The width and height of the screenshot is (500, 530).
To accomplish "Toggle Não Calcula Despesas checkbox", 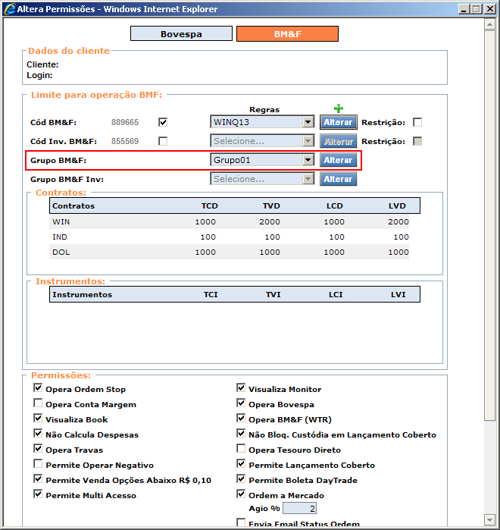I will 38,433.
